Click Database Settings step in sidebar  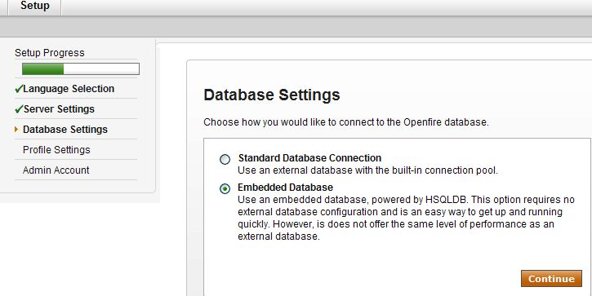(x=65, y=130)
